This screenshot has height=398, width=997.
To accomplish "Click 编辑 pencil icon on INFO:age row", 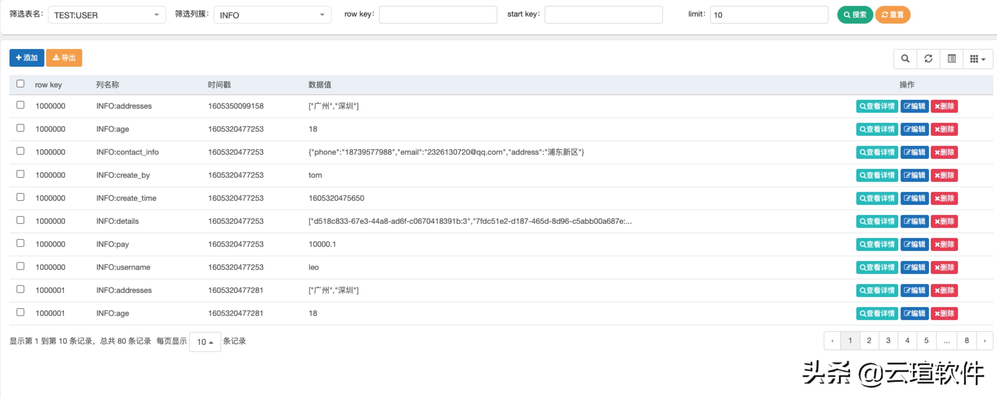I will (x=915, y=129).
